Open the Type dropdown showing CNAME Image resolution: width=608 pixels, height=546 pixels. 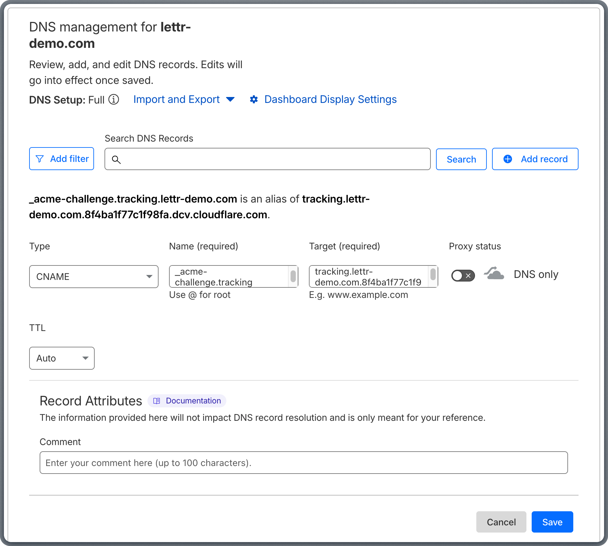tap(94, 277)
